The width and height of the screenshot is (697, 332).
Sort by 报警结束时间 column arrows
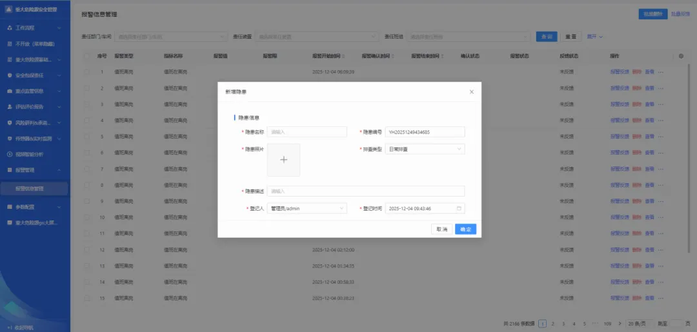[443, 56]
